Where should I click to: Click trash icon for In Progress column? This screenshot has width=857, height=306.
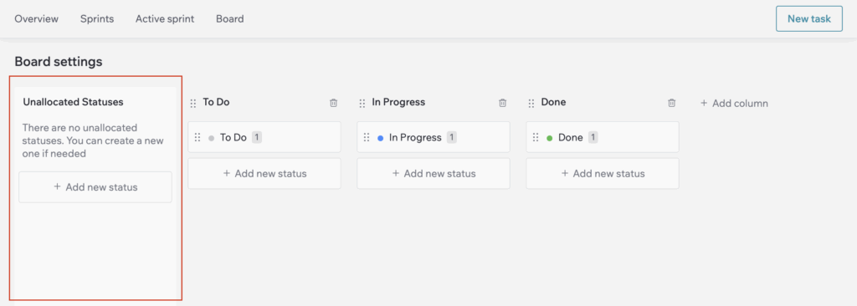503,103
